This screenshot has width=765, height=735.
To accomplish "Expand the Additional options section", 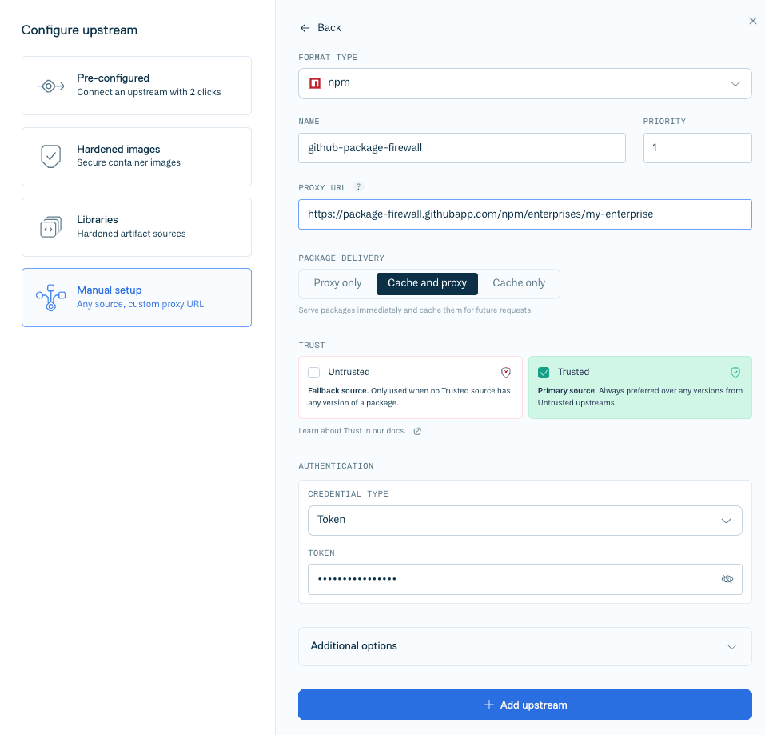I will click(x=525, y=647).
